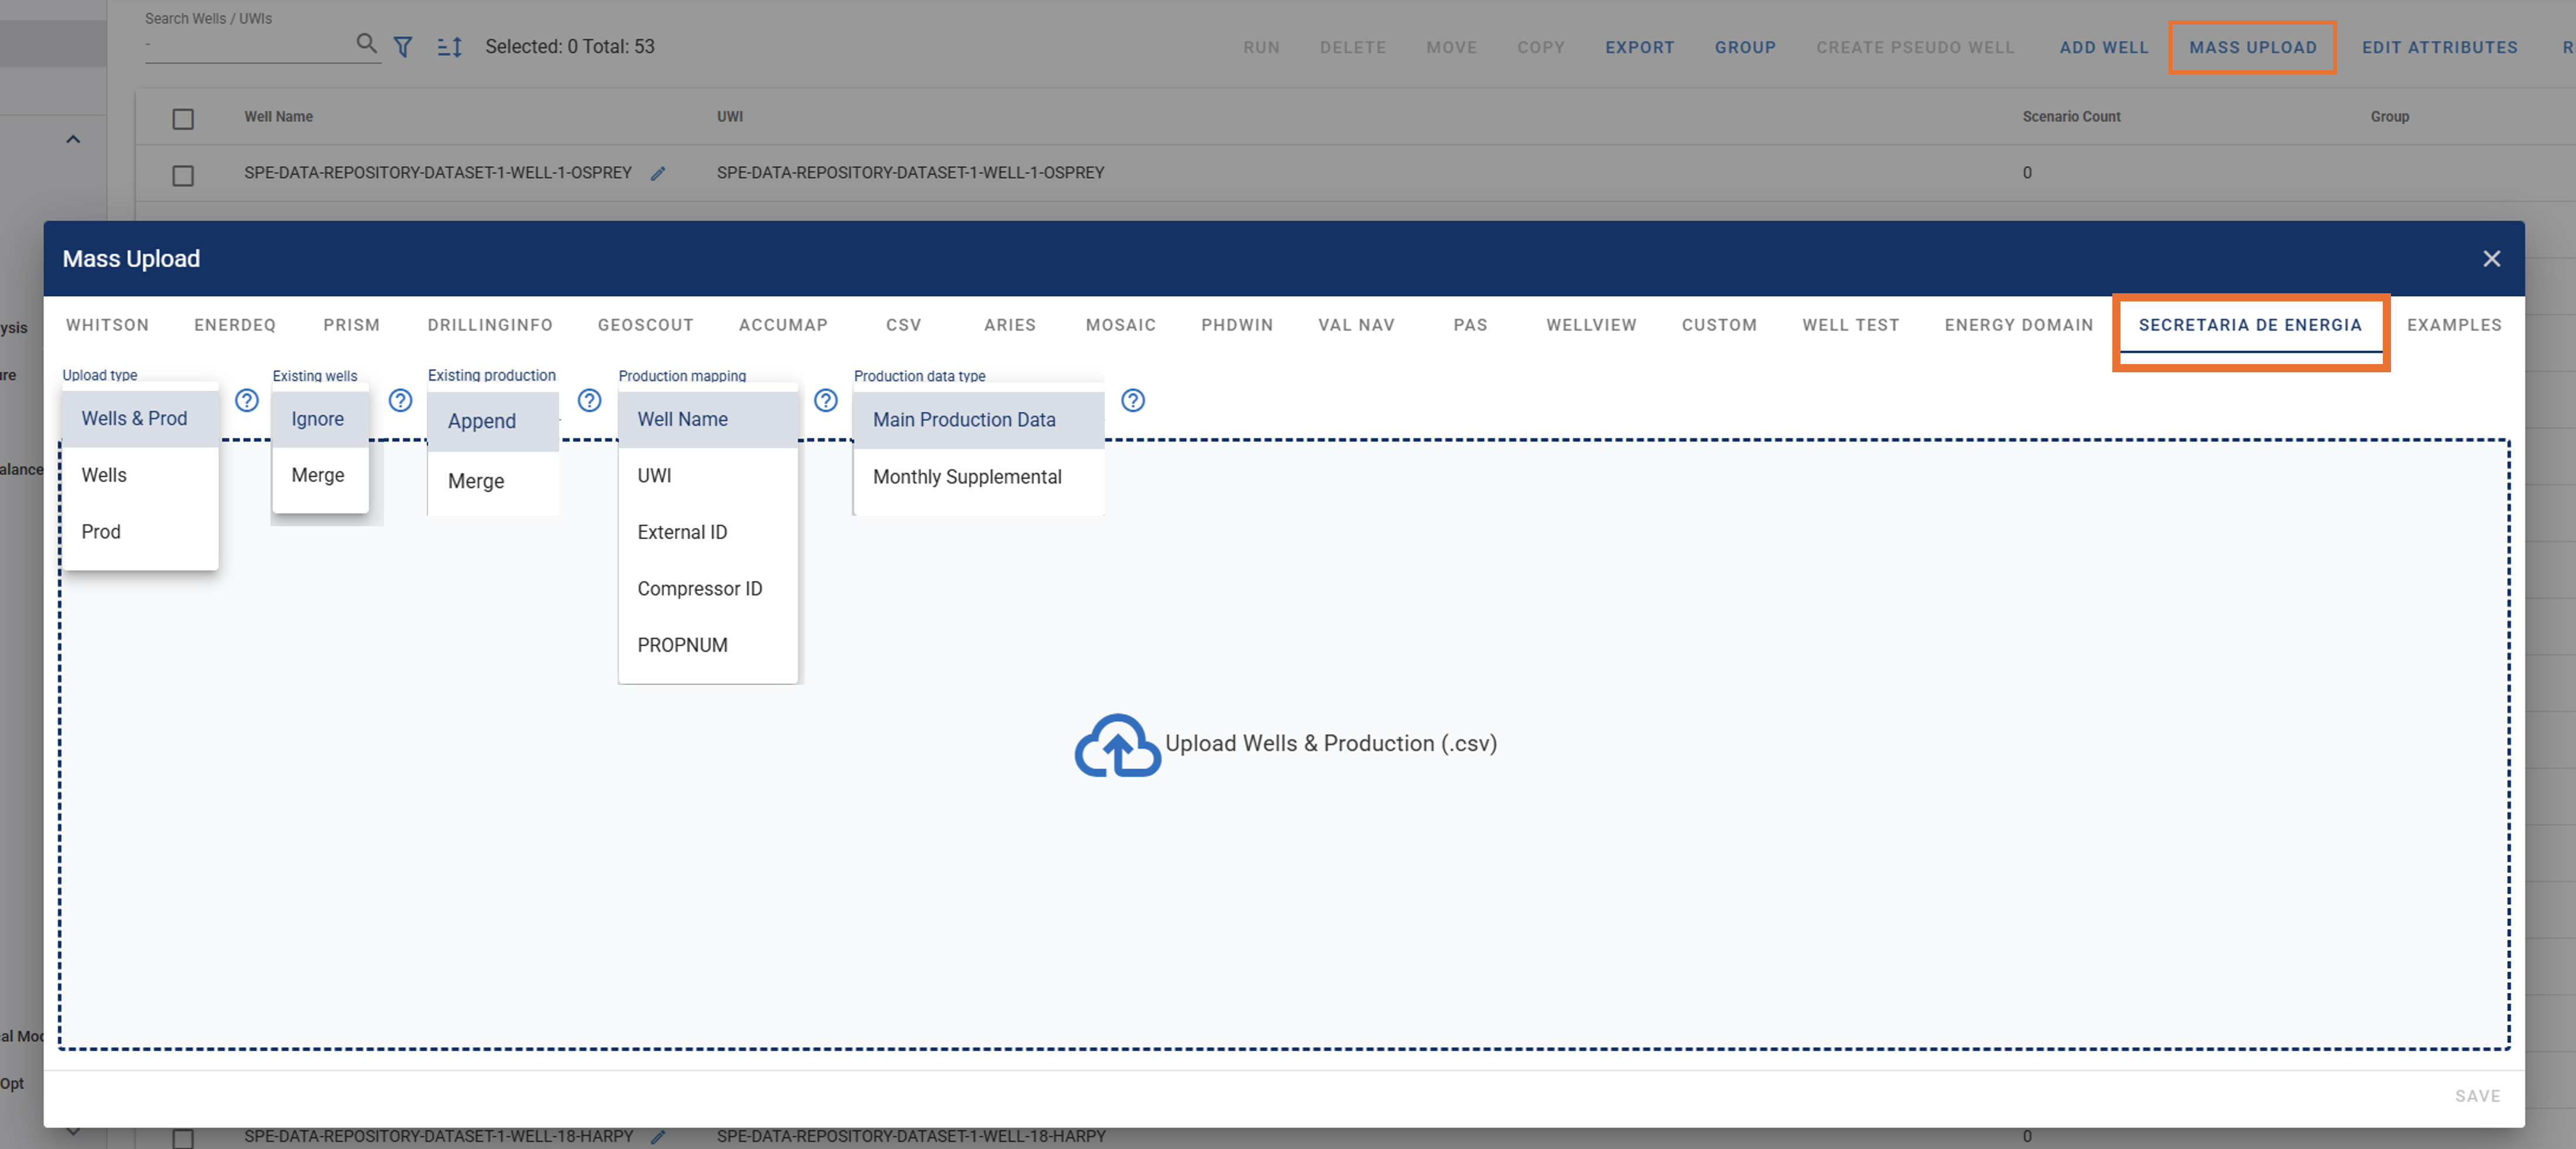Image resolution: width=2576 pixels, height=1149 pixels.
Task: Pick Compressor ID production mapping option
Action: point(699,589)
